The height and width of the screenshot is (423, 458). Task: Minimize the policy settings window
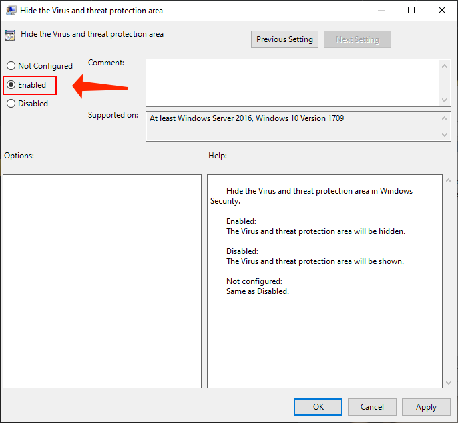(x=381, y=11)
